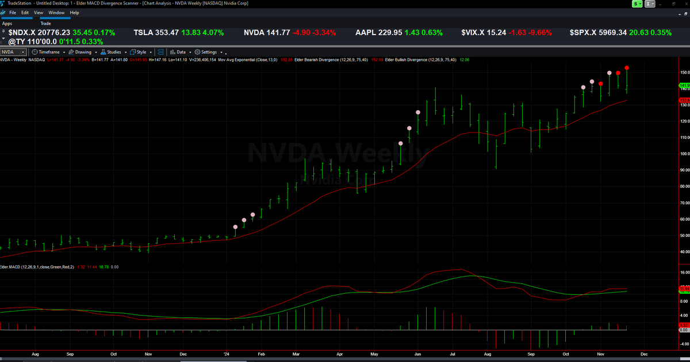Expand the Settings dropdown arrow
690x362 pixels.
click(x=220, y=52)
